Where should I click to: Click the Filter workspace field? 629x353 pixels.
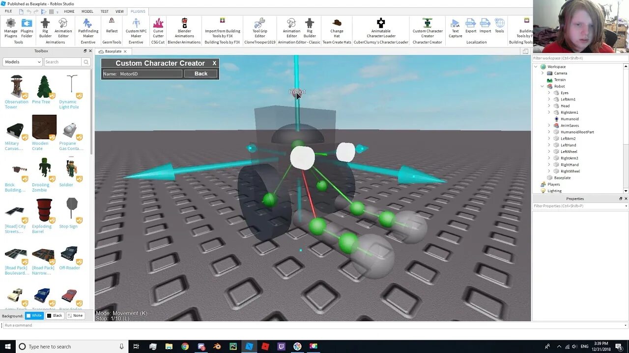(x=580, y=58)
